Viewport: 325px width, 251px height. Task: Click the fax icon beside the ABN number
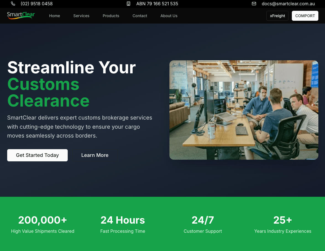[128, 4]
